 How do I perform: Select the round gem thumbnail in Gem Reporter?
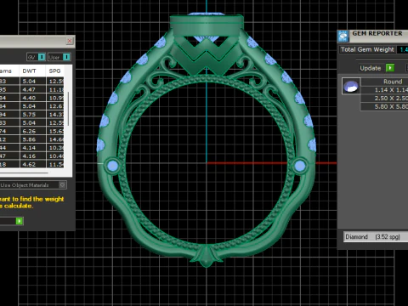click(x=351, y=86)
